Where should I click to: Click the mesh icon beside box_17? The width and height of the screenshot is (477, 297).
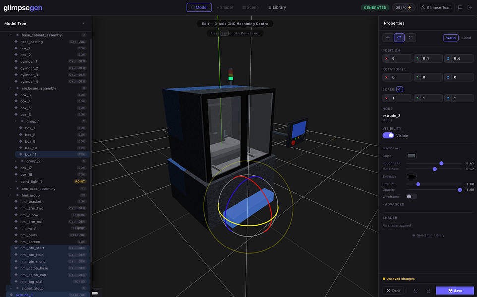coord(16,168)
